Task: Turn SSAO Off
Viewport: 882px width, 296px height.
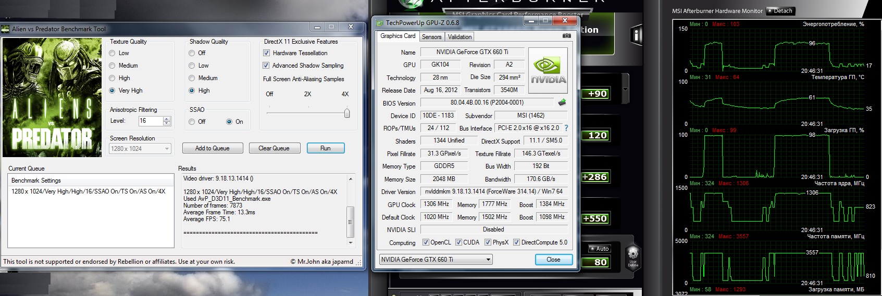Action: [x=192, y=122]
